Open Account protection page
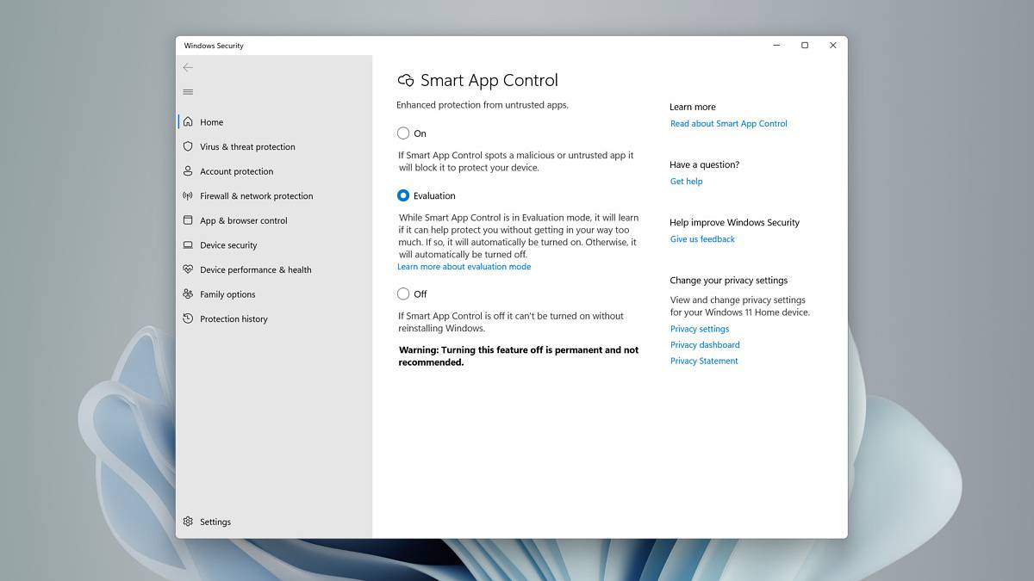 tap(274, 171)
